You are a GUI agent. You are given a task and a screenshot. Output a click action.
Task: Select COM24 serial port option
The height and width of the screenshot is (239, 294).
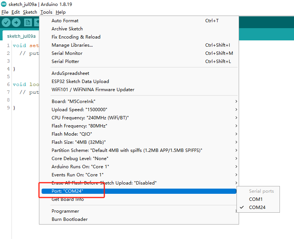pos(257,208)
